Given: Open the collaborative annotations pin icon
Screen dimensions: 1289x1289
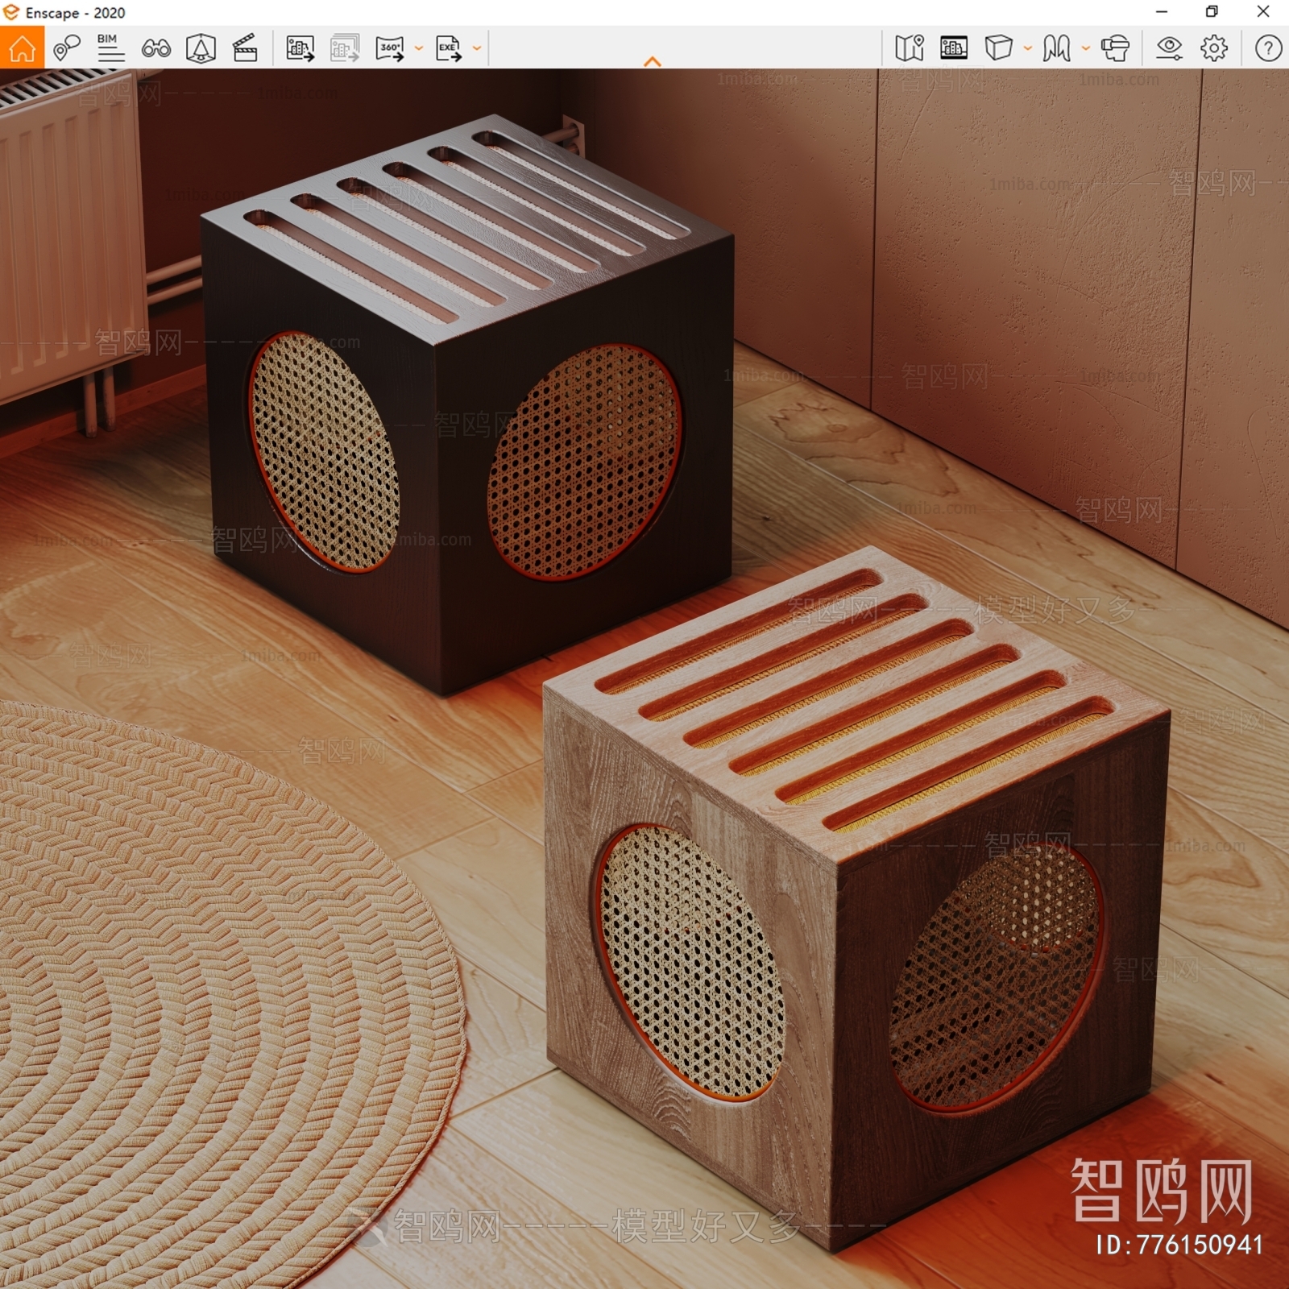Looking at the screenshot, I should point(66,48).
